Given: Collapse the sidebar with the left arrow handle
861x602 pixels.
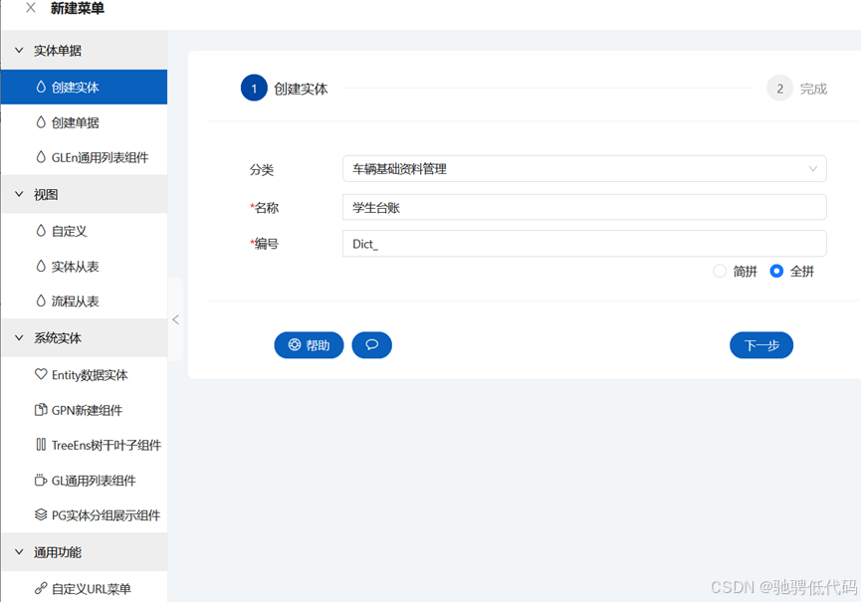Looking at the screenshot, I should (176, 319).
